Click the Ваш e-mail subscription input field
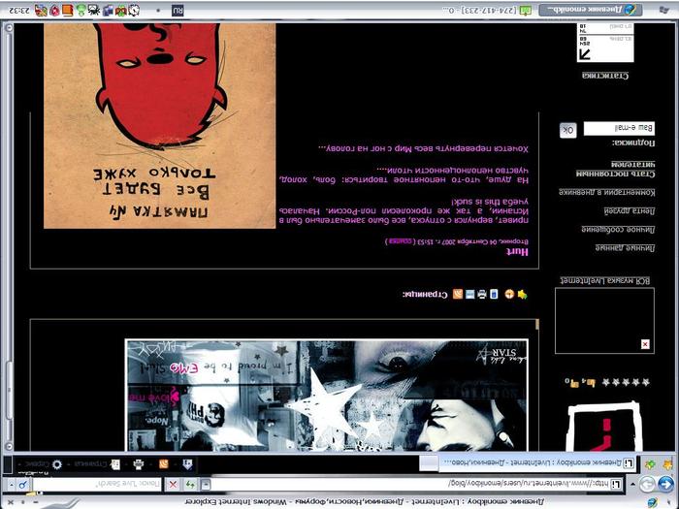 click(619, 128)
